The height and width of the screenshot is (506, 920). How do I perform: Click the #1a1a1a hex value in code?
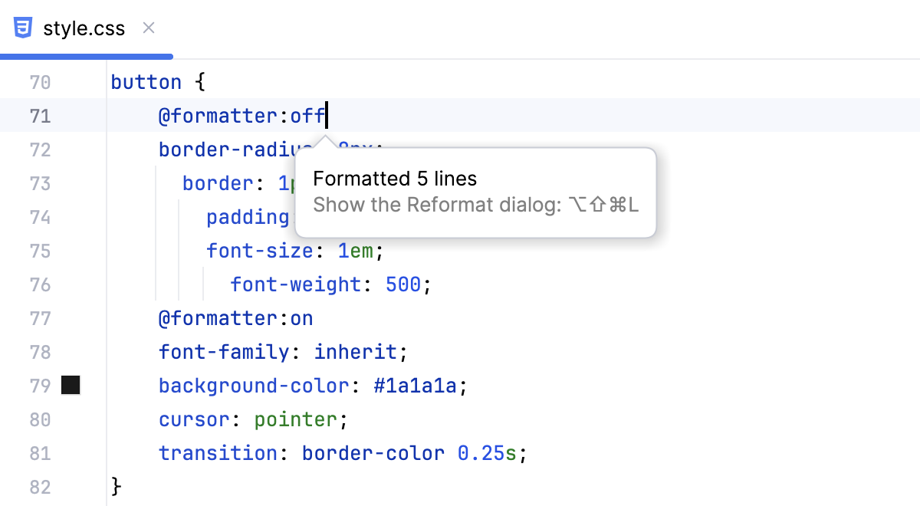tap(414, 386)
